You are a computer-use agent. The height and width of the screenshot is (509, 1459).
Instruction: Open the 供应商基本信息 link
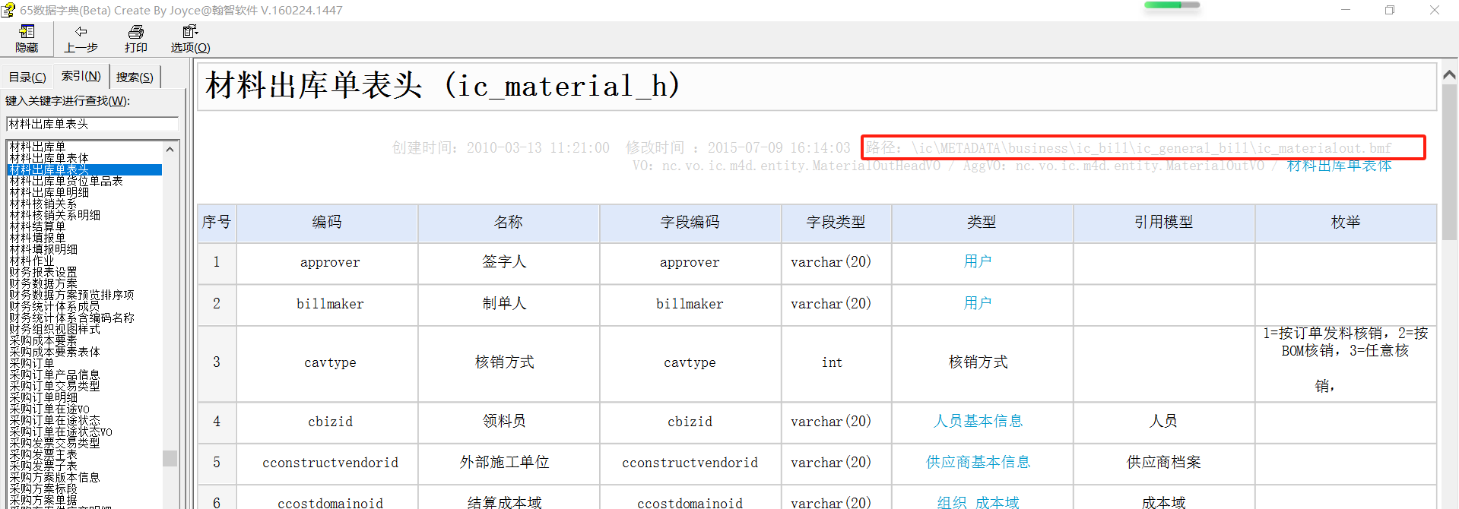978,462
